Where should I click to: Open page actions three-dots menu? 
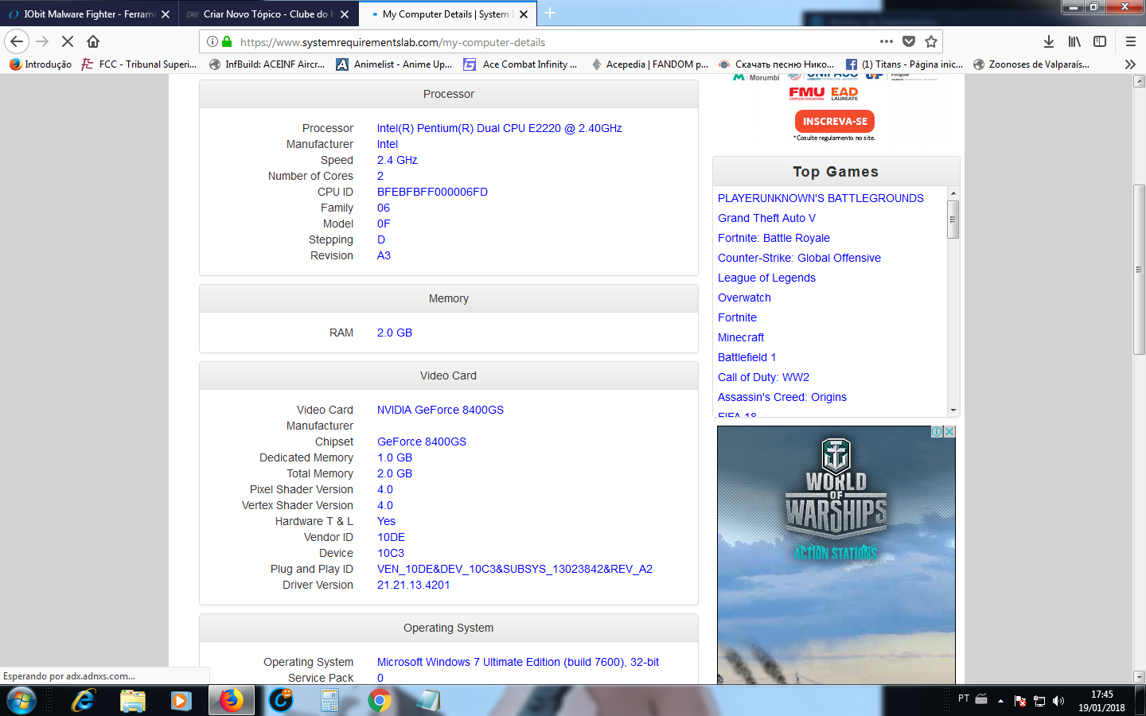[887, 41]
